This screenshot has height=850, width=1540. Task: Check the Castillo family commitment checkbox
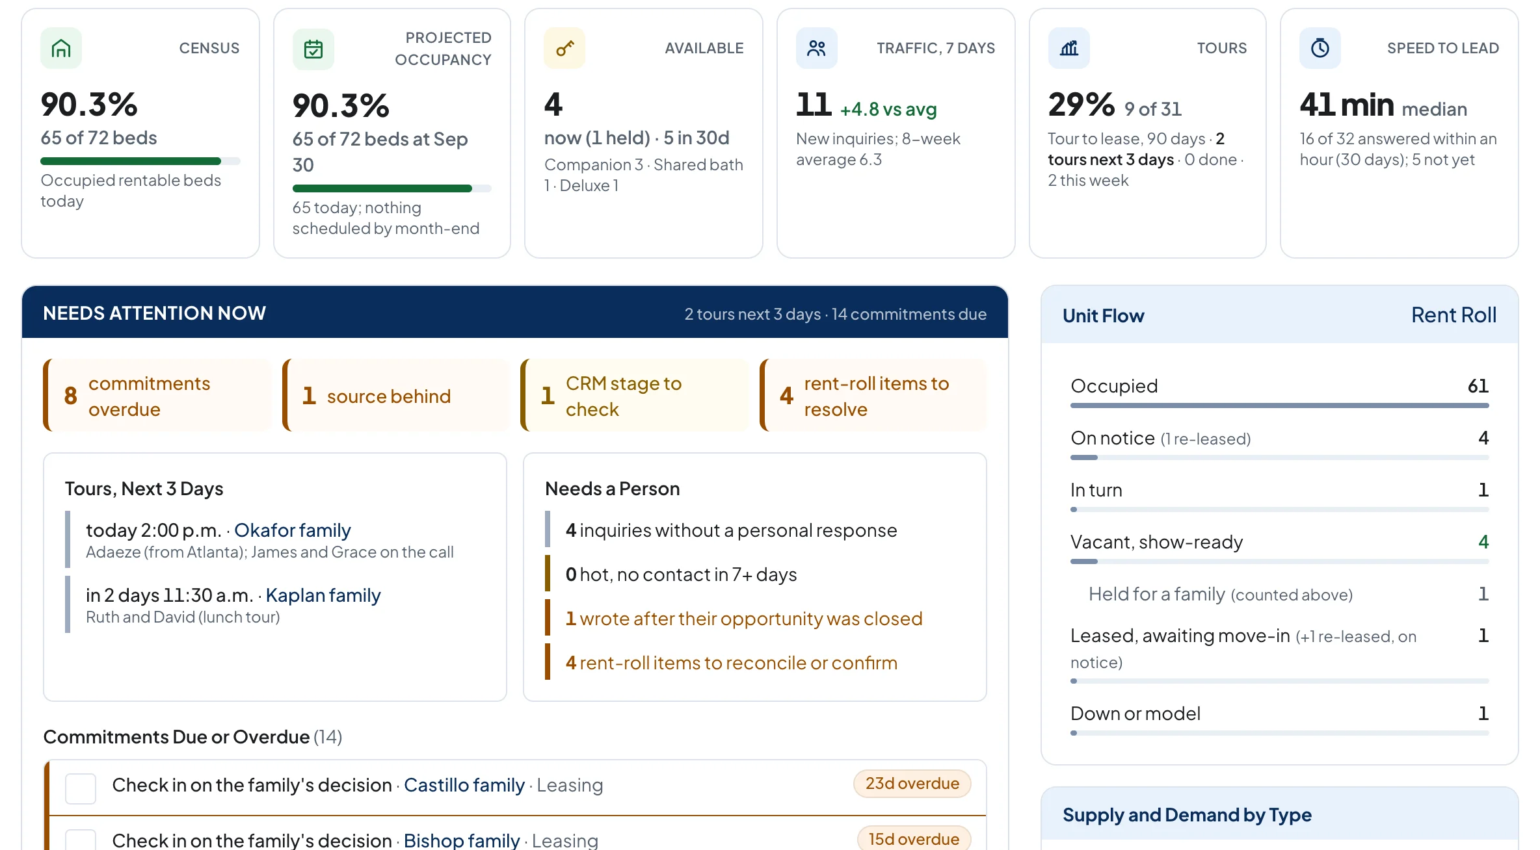click(81, 788)
